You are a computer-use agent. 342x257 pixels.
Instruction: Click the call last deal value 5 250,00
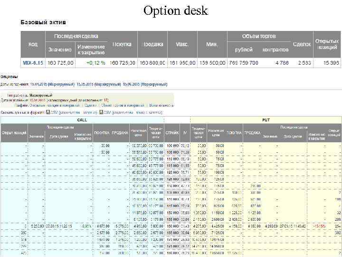tap(38, 226)
